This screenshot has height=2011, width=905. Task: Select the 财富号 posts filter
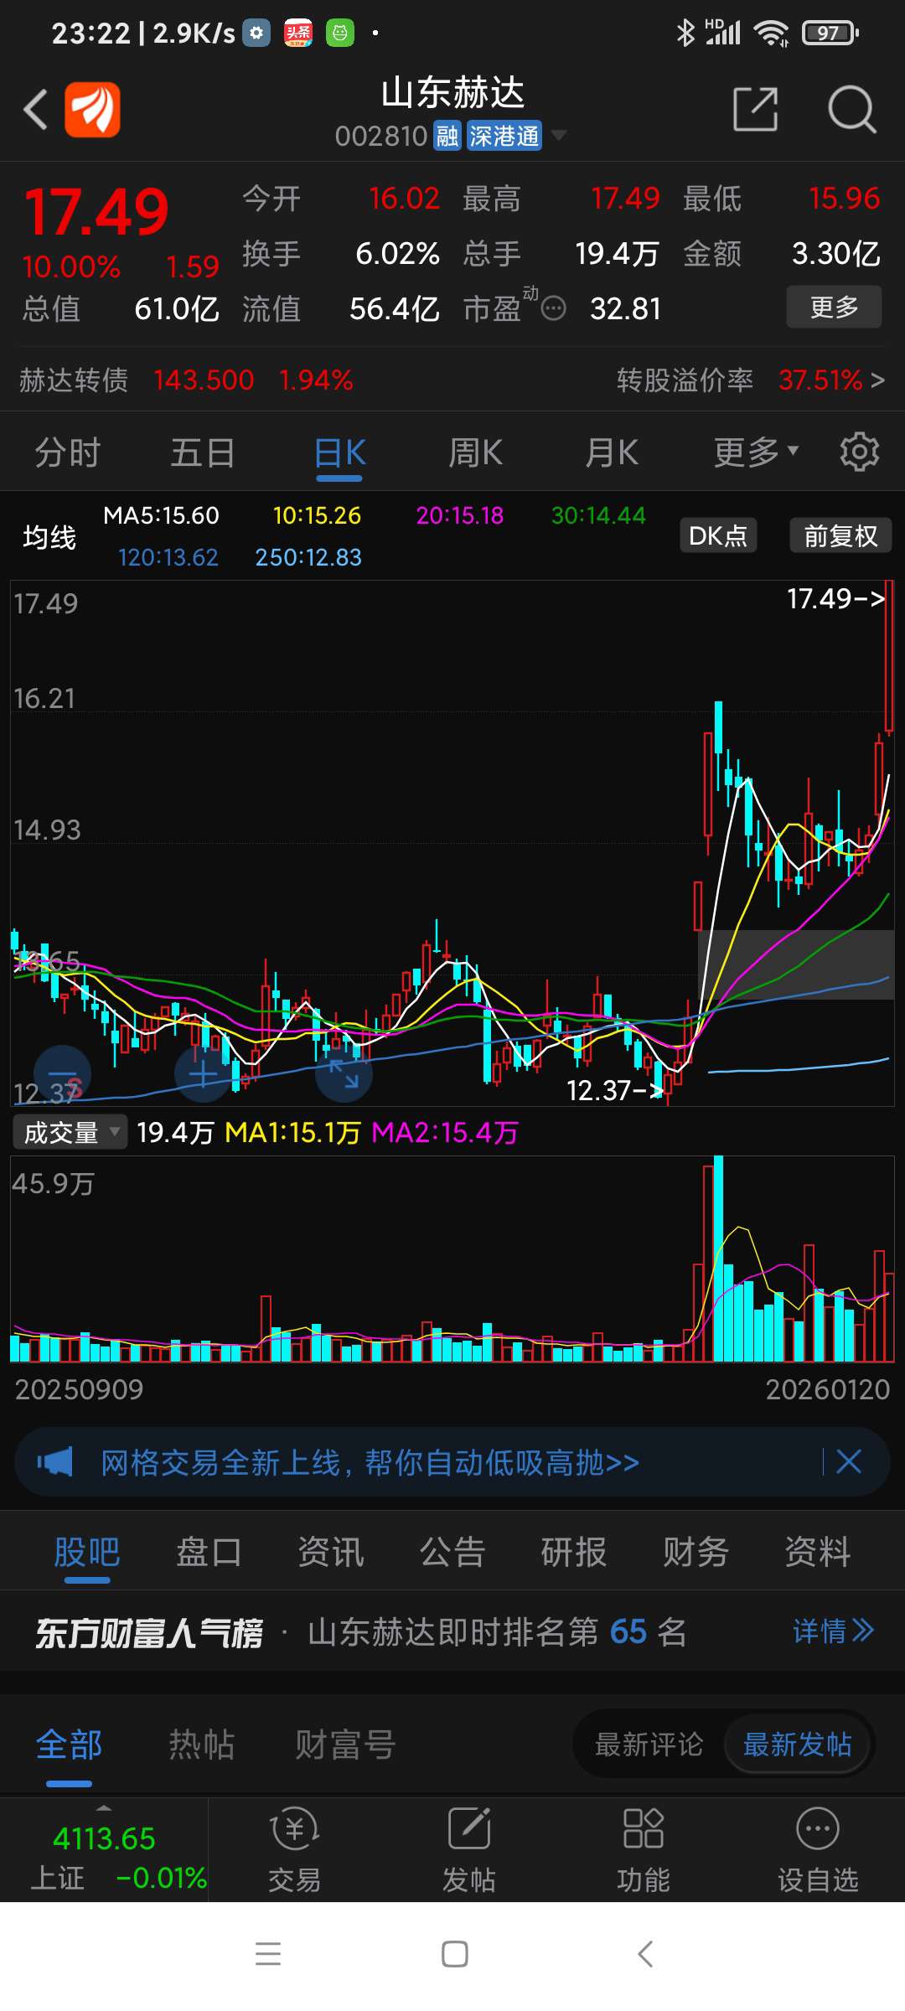(x=345, y=1745)
